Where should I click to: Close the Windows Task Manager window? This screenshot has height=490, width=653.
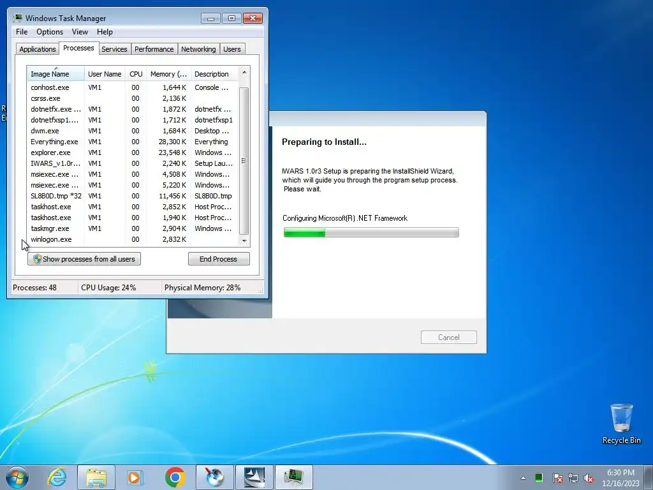pos(253,19)
